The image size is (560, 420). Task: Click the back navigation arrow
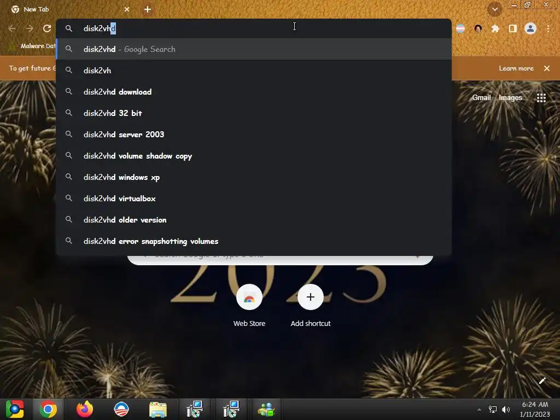[x=12, y=28]
